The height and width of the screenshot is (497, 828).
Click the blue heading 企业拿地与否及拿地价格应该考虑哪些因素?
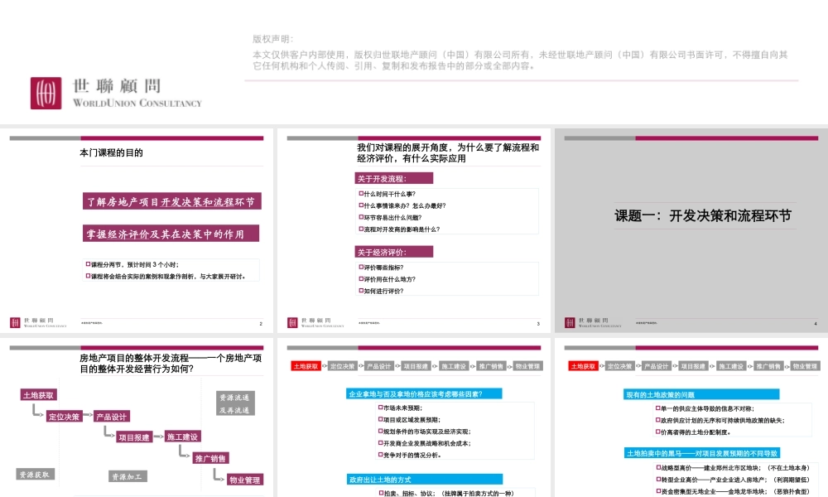[x=424, y=394]
